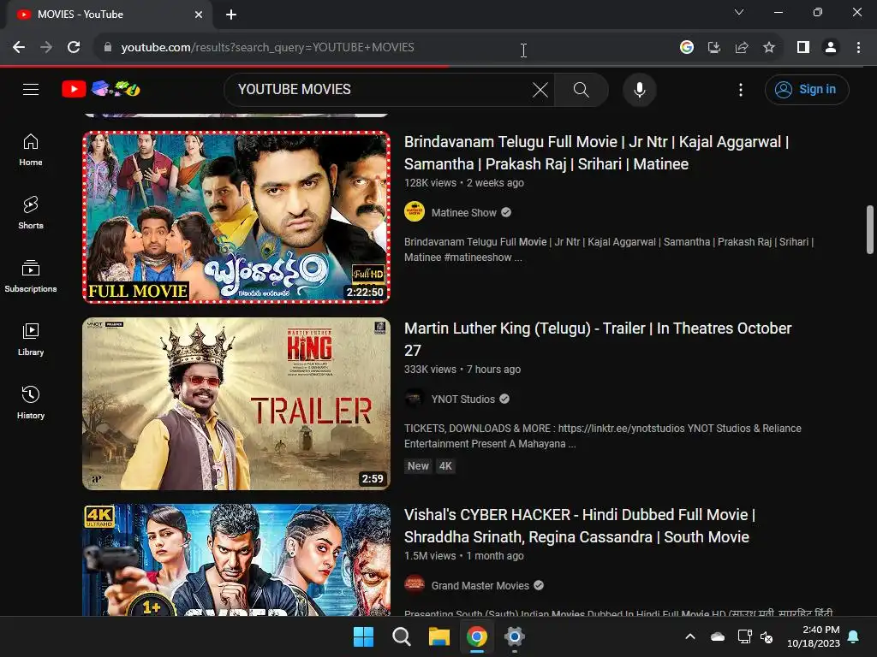This screenshot has width=877, height=657.
Task: Open taskbar Search
Action: (402, 636)
